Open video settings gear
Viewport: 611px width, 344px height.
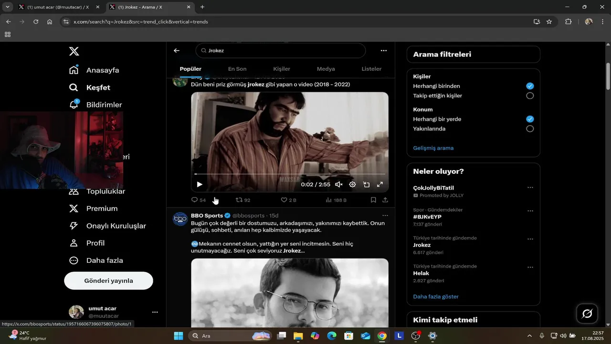pos(352,184)
